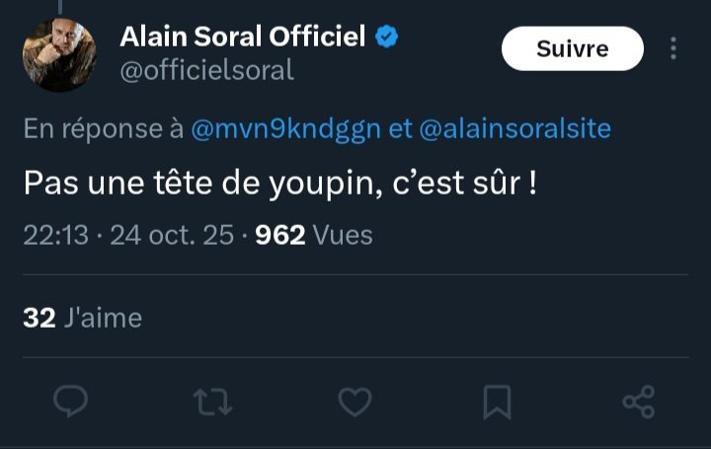Image resolution: width=711 pixels, height=449 pixels.
Task: Visit the @alainsoralsite mention
Action: point(514,129)
